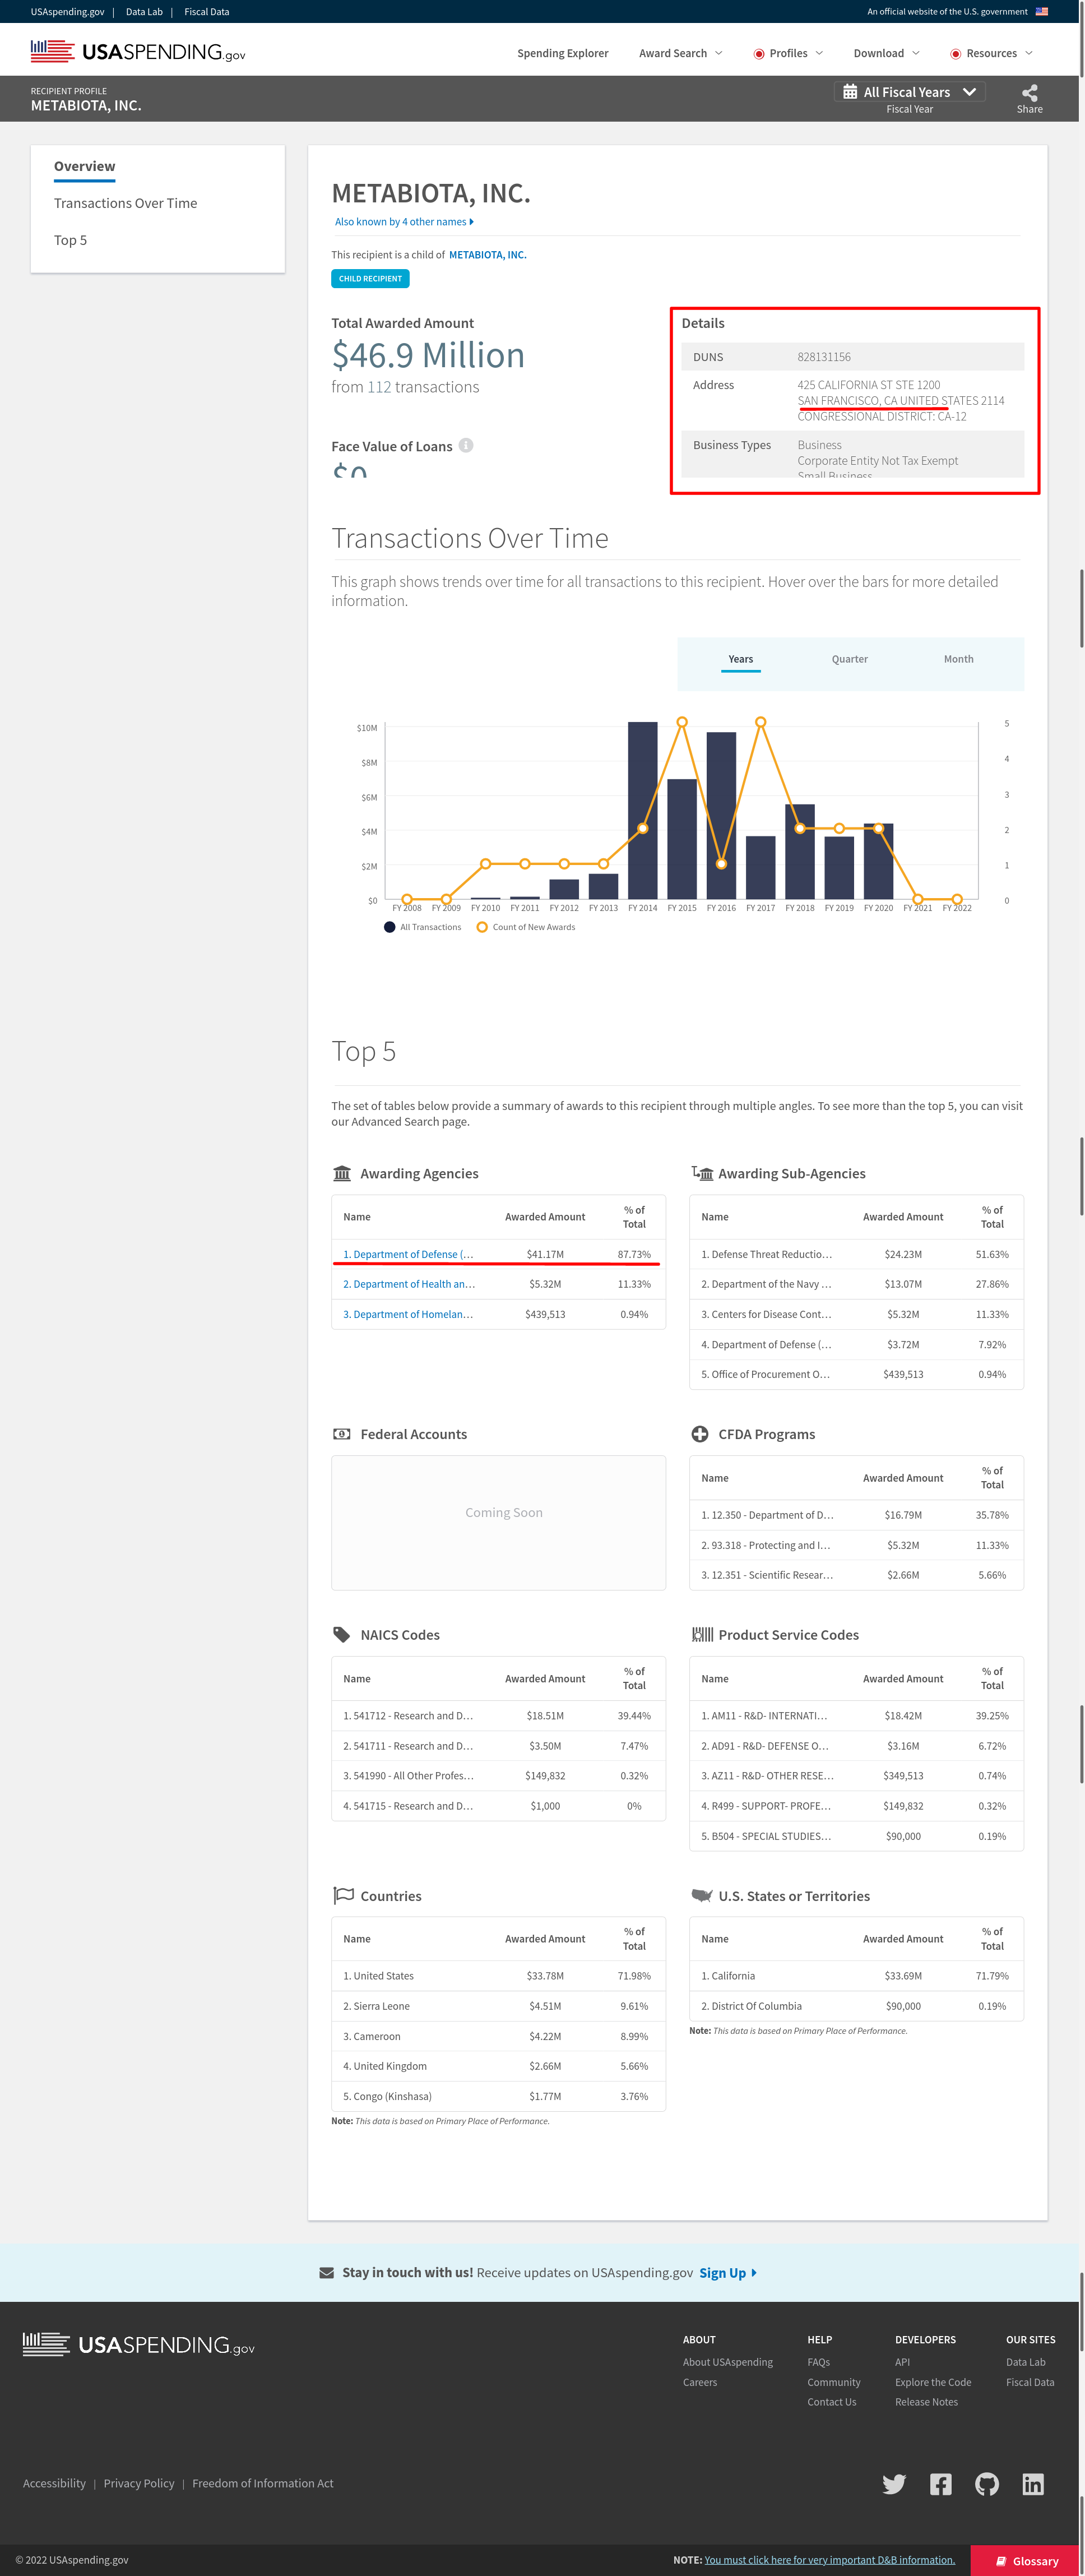The width and height of the screenshot is (1085, 2576).
Task: Open the Download dropdown menu
Action: tap(886, 54)
